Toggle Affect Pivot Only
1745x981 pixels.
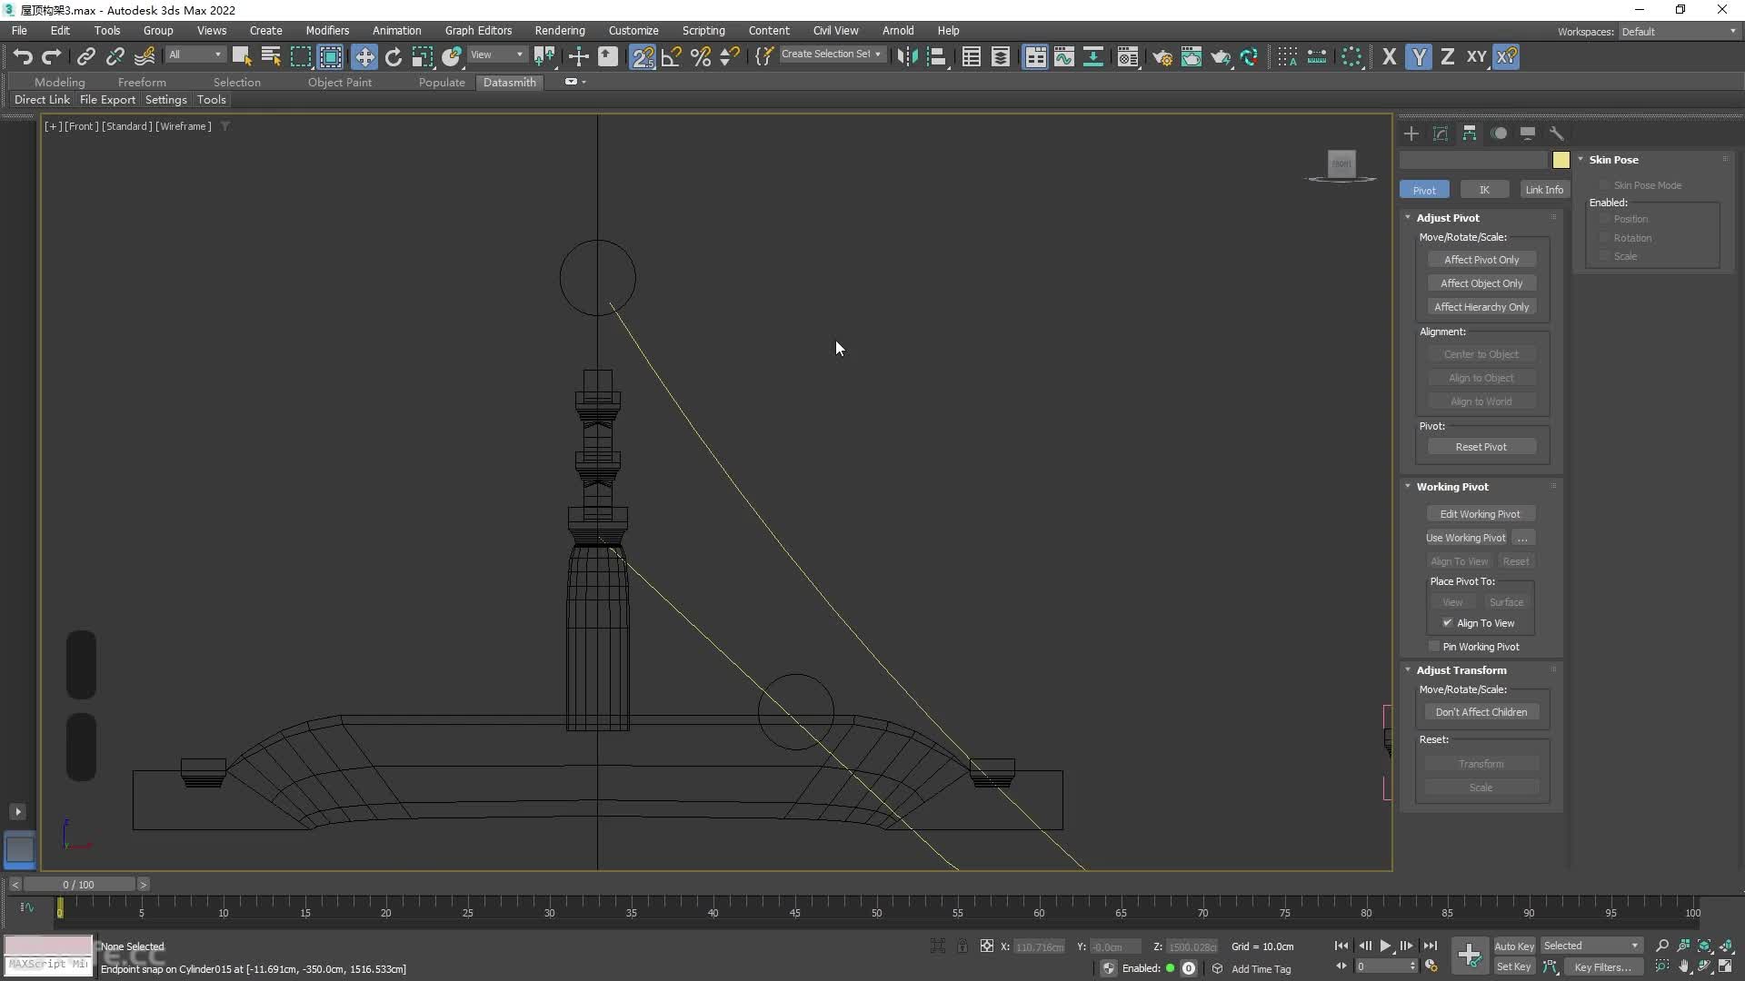1481,260
